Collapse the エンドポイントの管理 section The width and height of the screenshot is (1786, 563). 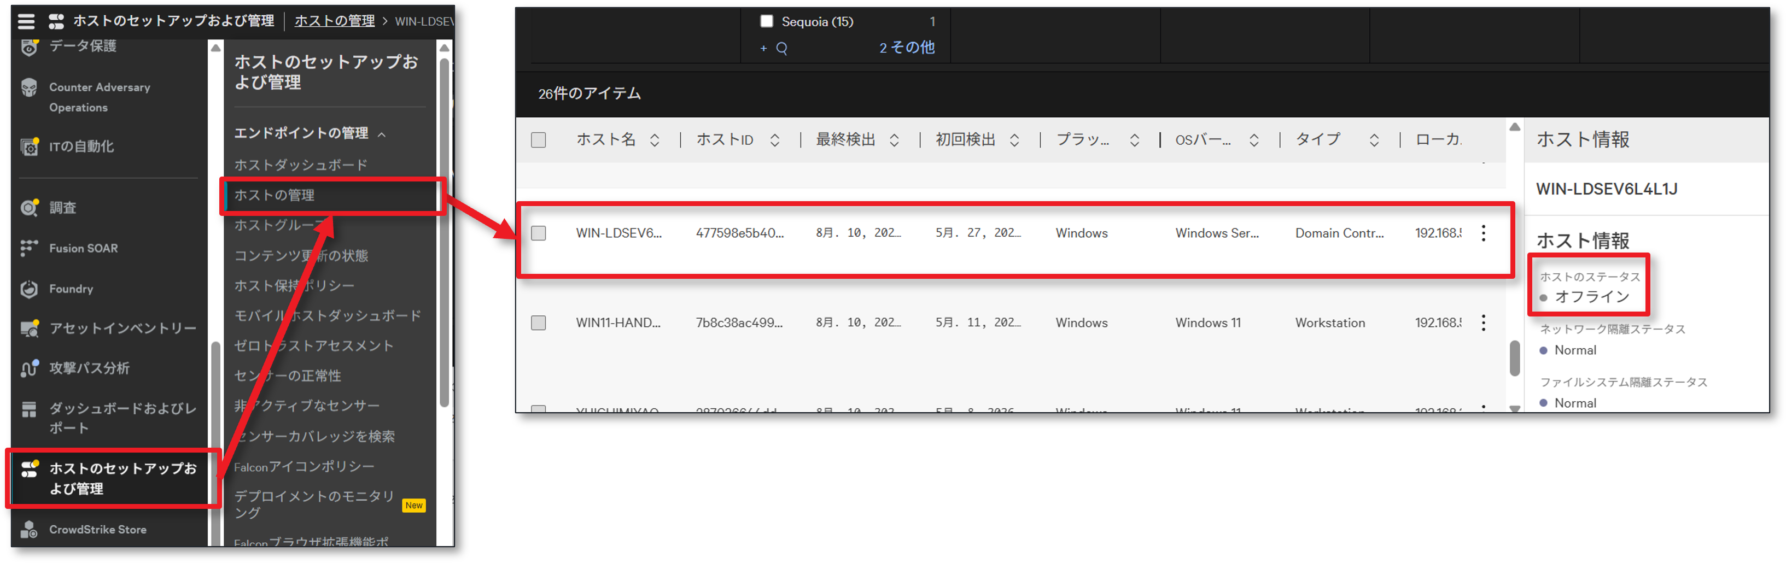(x=381, y=134)
